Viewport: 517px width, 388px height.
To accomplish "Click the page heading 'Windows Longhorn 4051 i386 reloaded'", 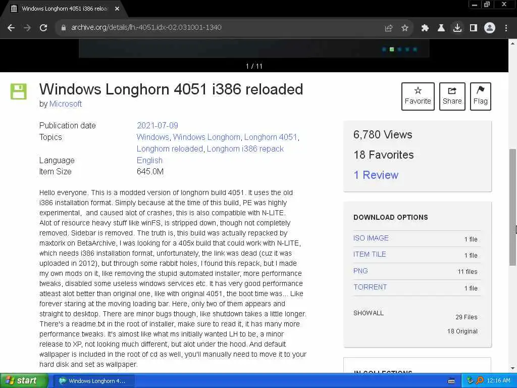I will click(171, 89).
